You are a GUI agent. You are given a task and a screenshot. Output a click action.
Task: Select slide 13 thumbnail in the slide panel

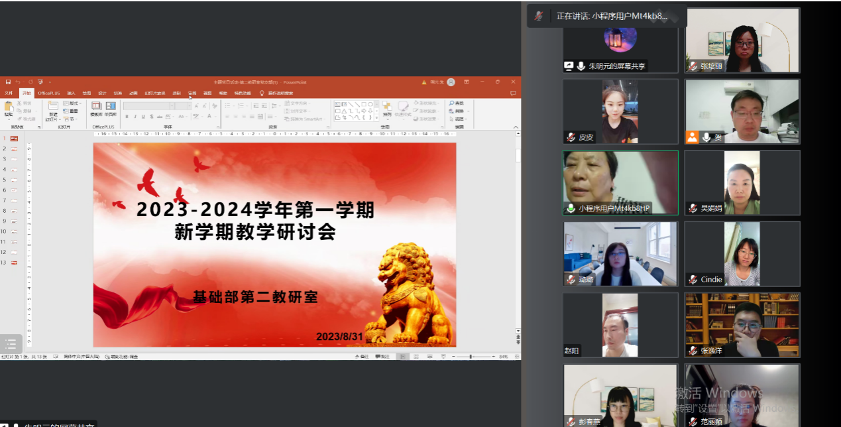pyautogui.click(x=14, y=263)
